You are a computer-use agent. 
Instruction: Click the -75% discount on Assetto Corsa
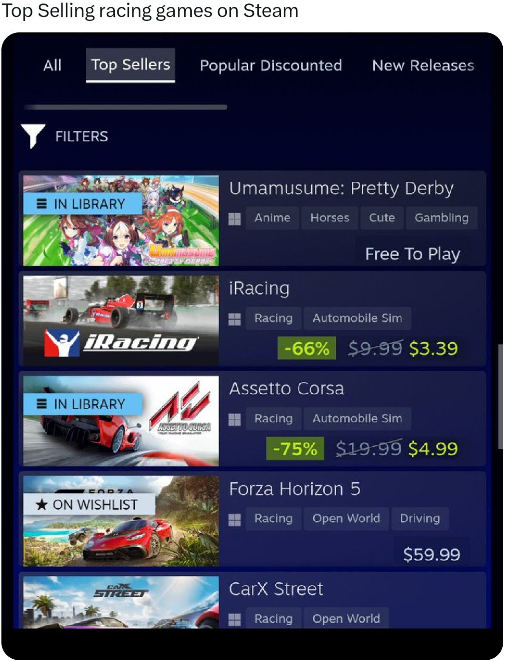295,449
